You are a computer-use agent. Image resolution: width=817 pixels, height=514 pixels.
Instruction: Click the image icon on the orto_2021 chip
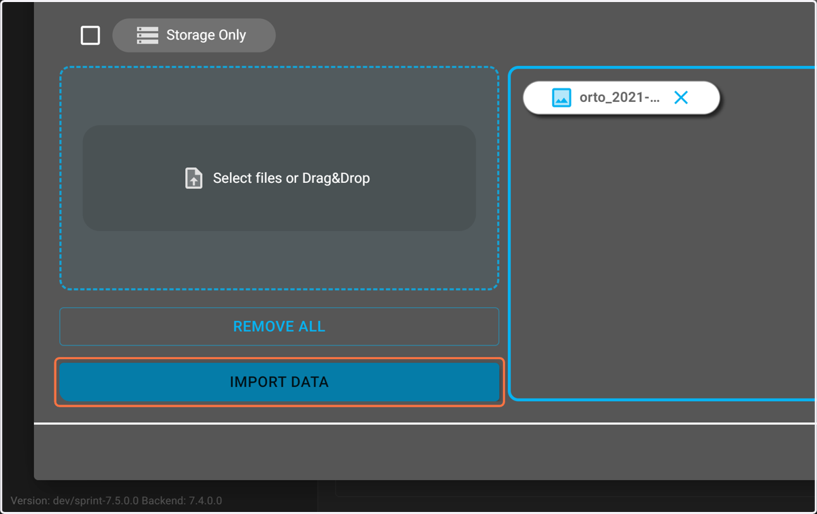562,98
